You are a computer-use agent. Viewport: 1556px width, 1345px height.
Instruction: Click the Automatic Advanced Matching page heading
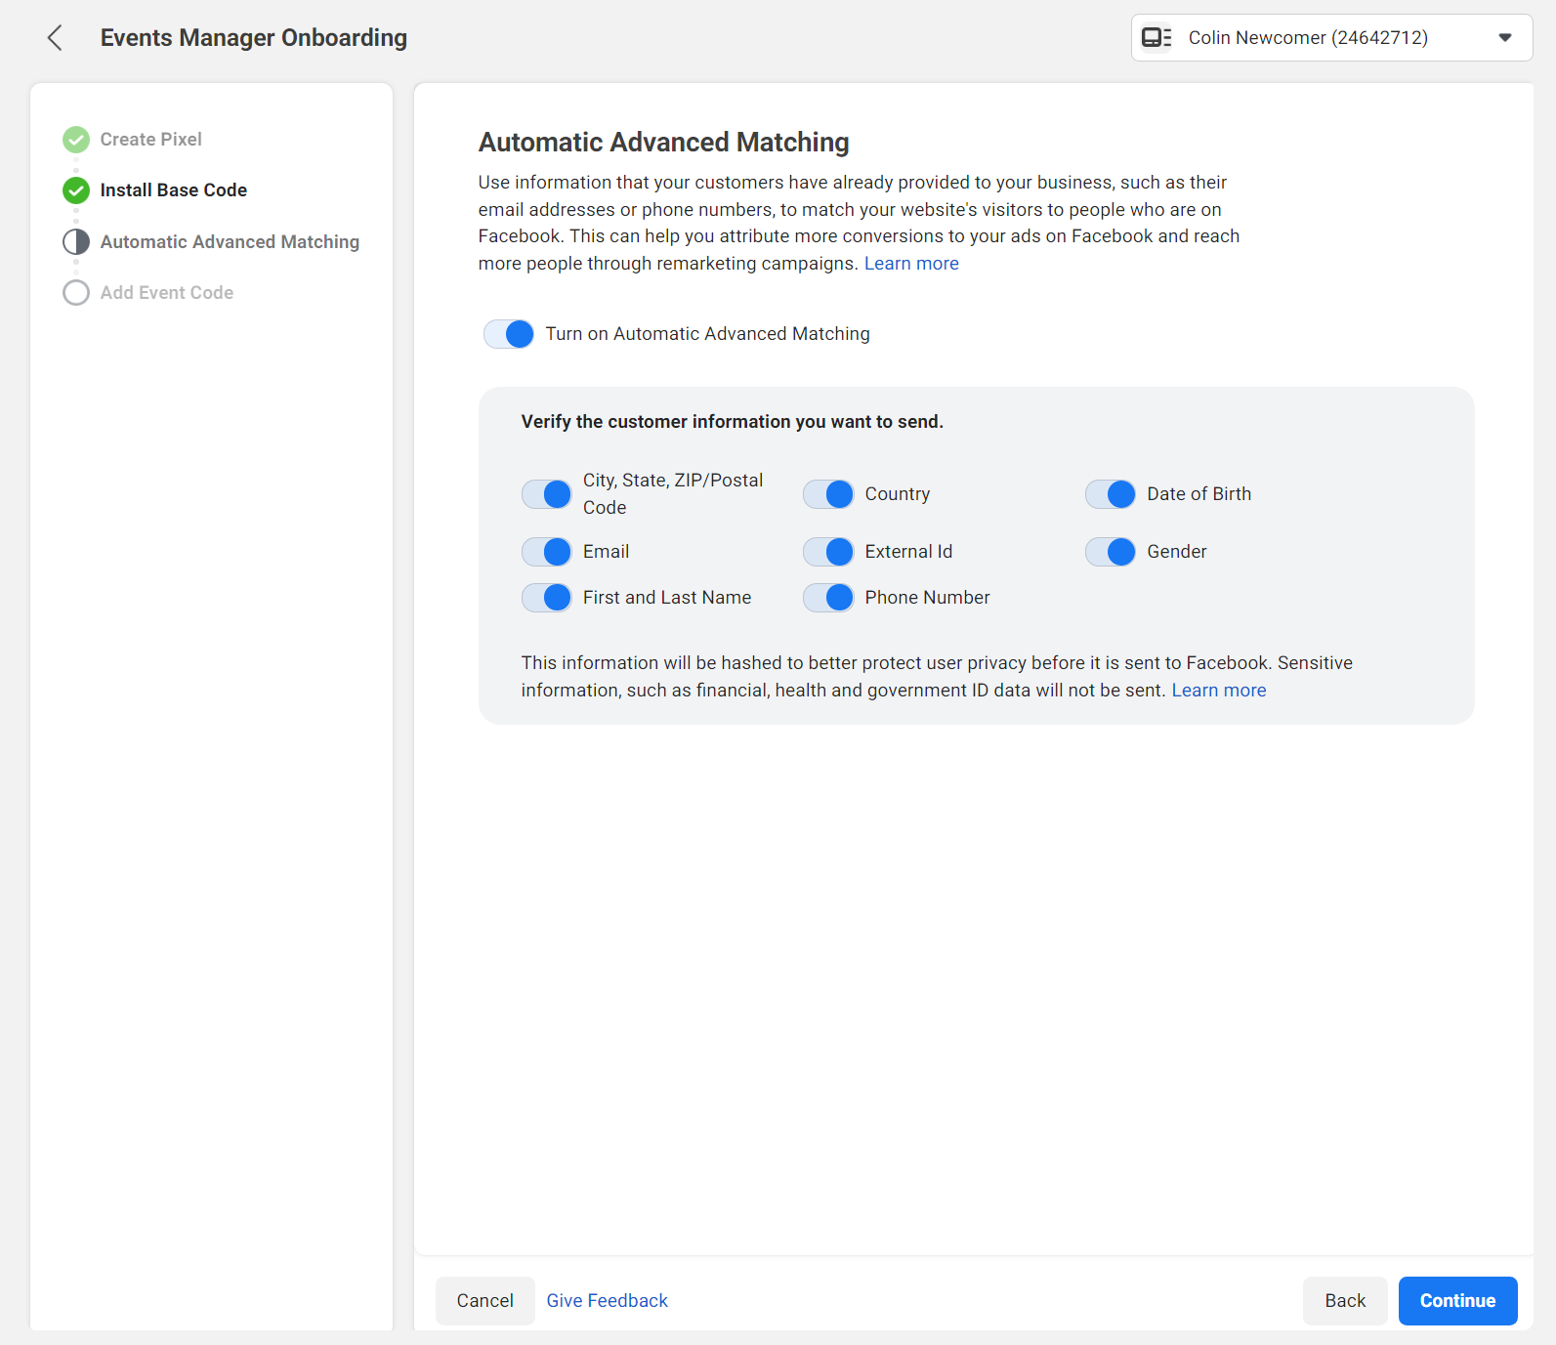(664, 143)
